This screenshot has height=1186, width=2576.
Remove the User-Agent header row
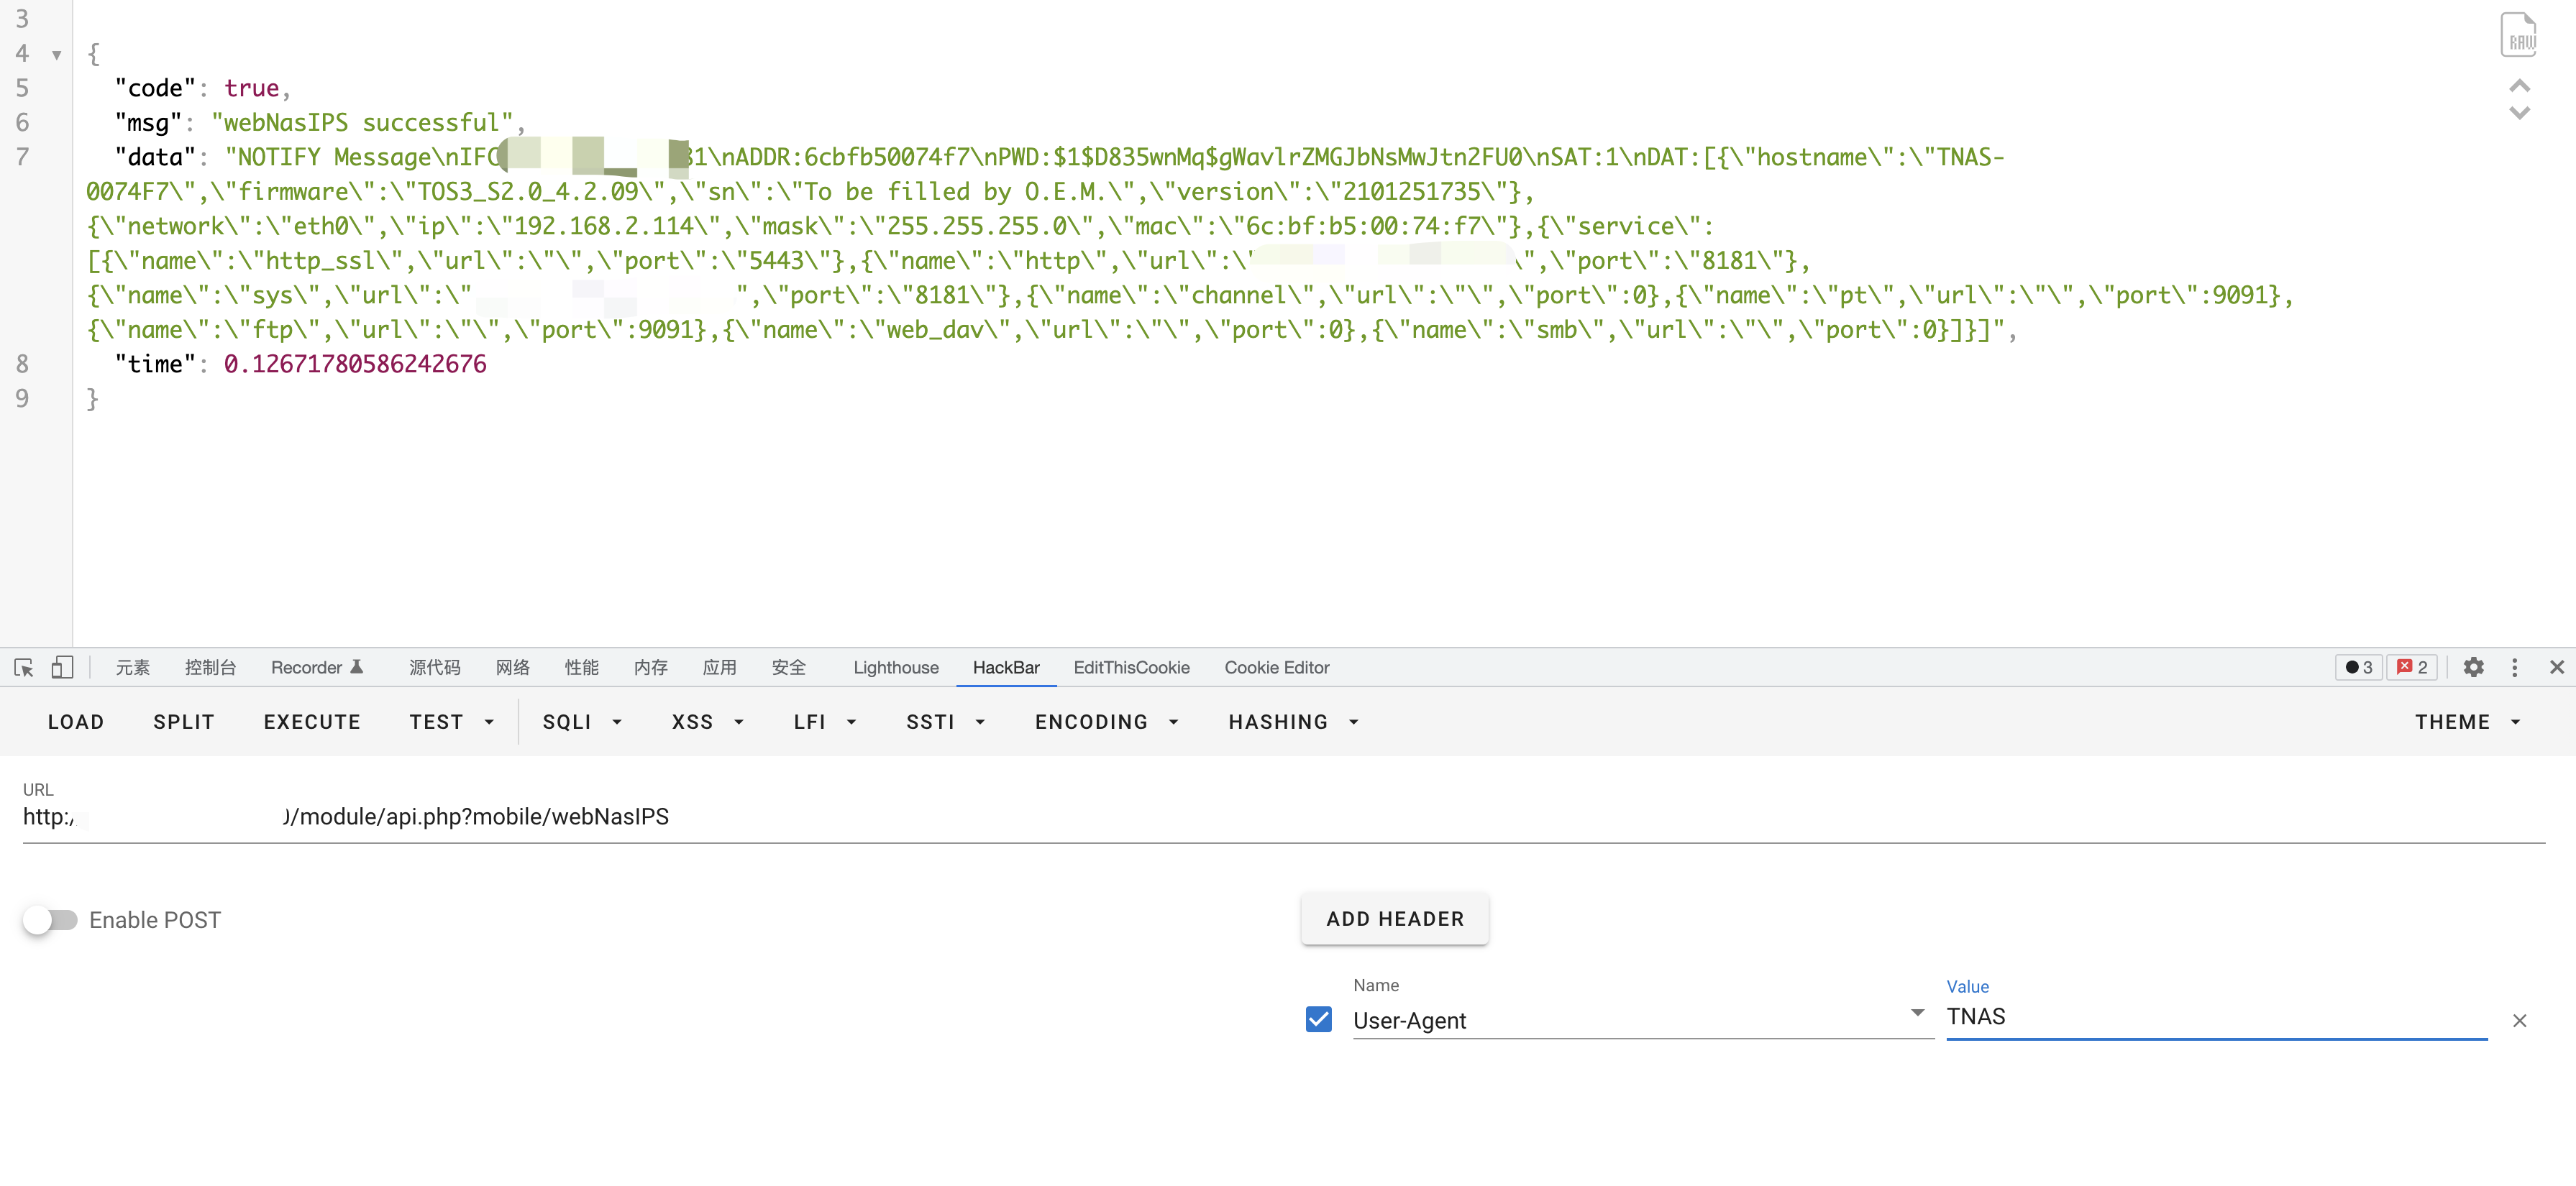click(2519, 1020)
